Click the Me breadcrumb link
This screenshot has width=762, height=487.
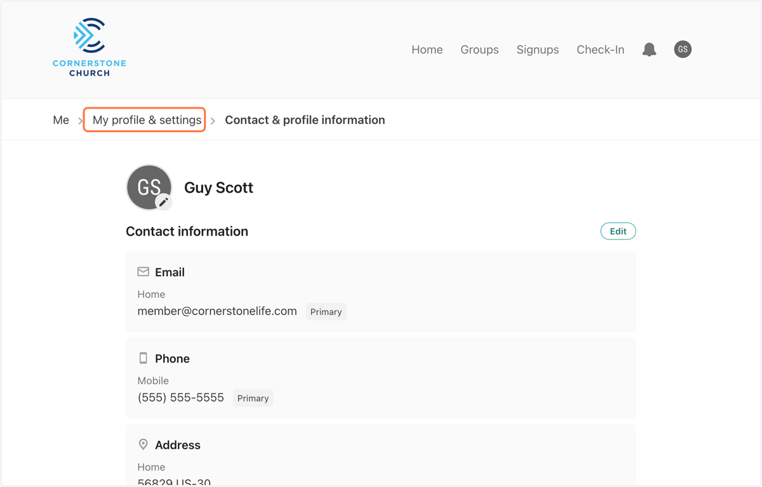pos(61,120)
